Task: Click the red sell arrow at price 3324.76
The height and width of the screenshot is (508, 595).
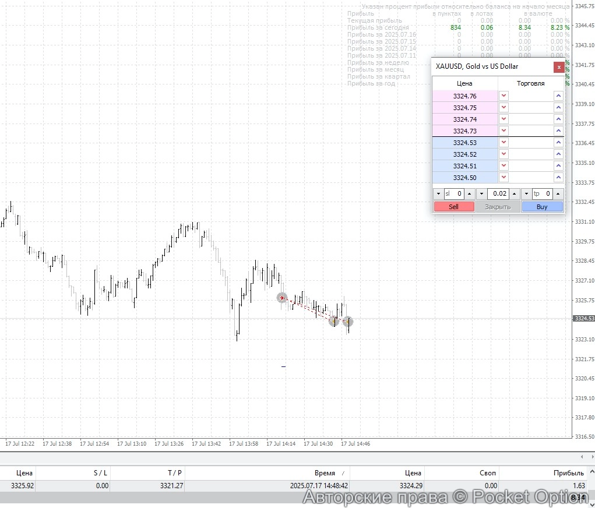Action: point(504,96)
